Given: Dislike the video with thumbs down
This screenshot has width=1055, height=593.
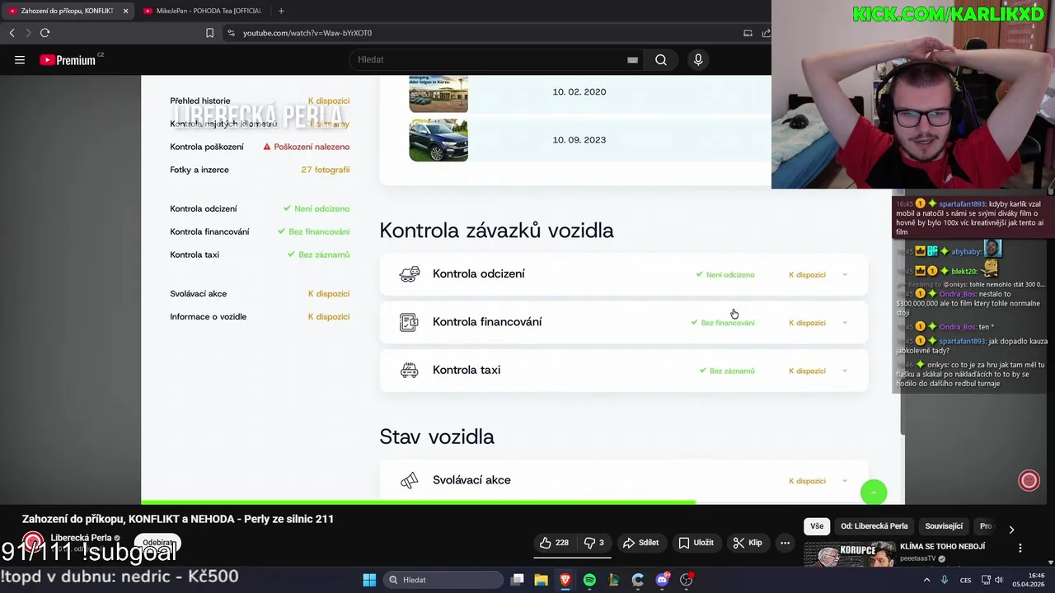Looking at the screenshot, I should (594, 543).
